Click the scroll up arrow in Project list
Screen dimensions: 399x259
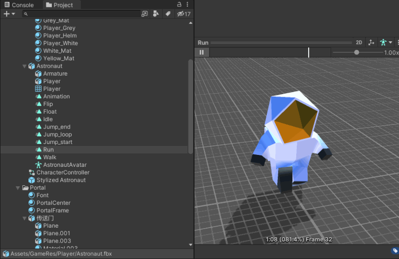[x=191, y=23]
